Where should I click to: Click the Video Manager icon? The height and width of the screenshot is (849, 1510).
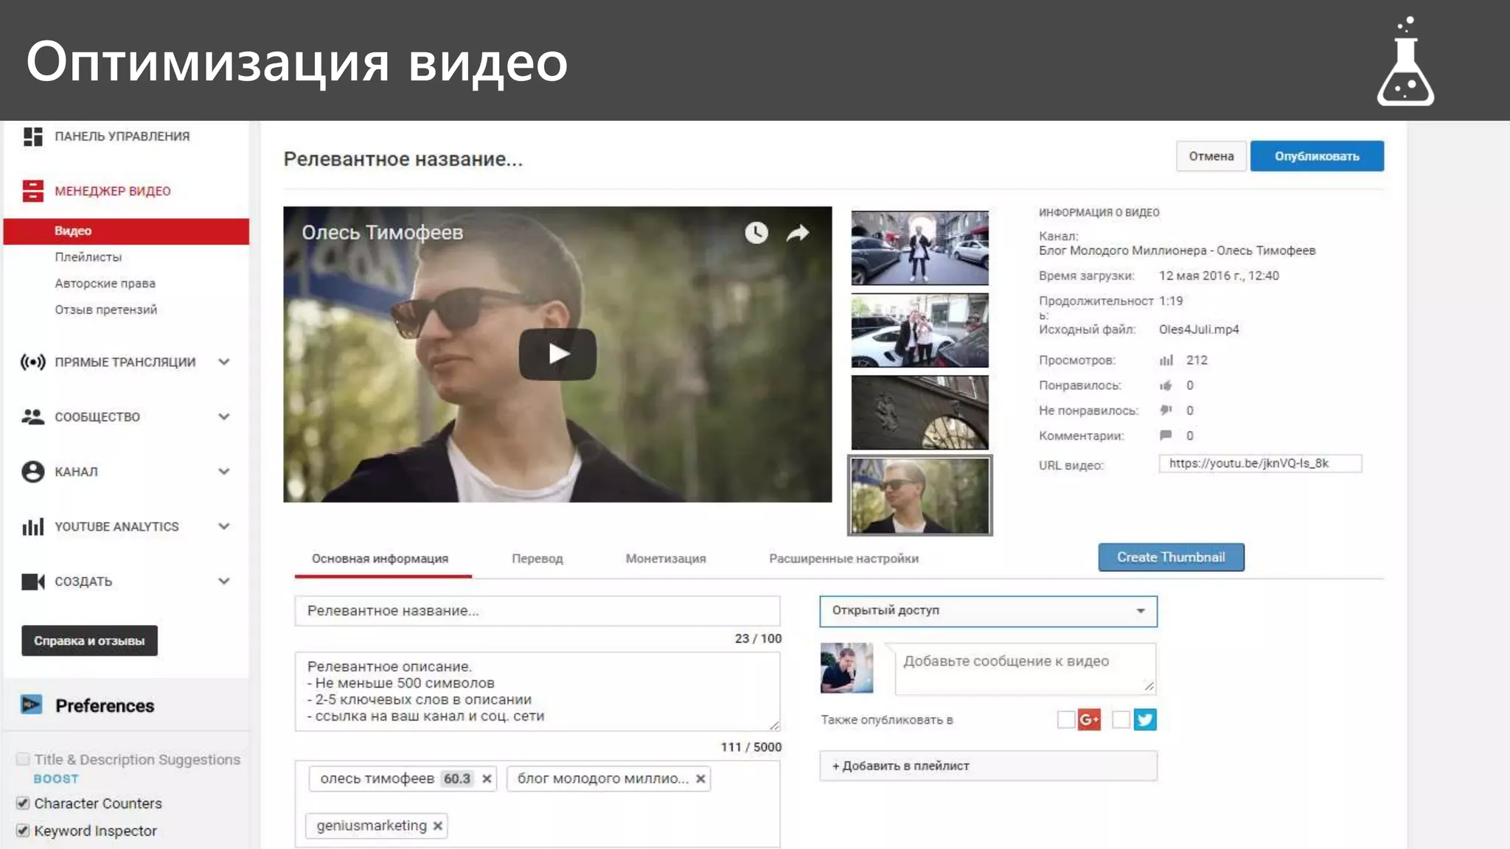[x=32, y=191]
